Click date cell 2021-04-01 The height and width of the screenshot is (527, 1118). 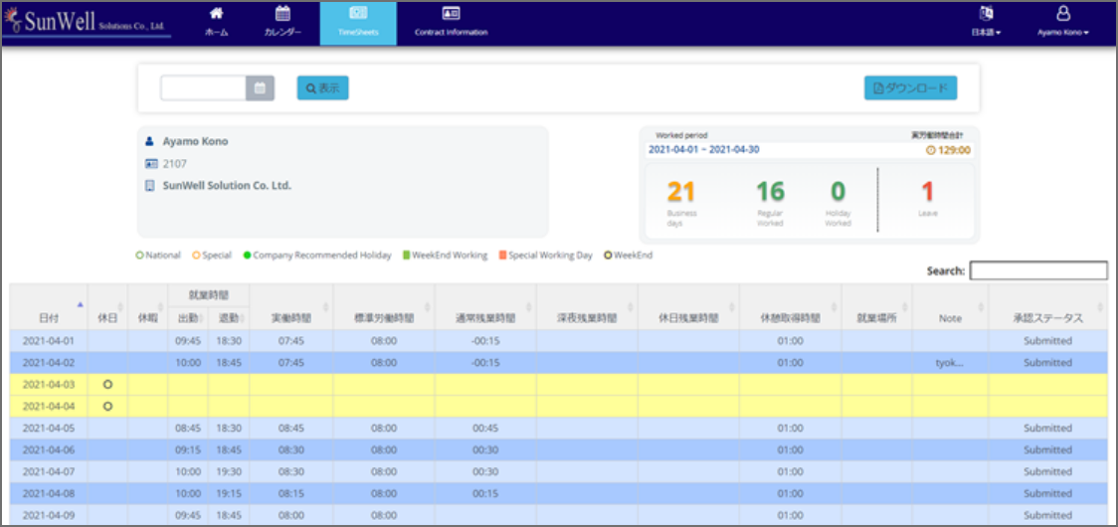(49, 341)
